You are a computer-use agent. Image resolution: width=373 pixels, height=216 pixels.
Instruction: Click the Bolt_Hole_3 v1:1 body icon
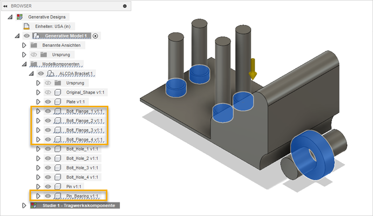[x=57, y=168]
